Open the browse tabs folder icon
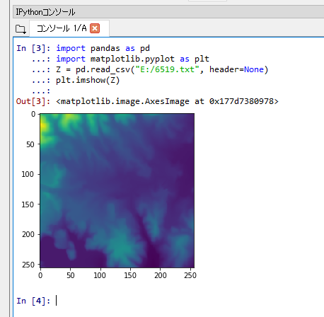The image size is (324, 317). coord(21,29)
